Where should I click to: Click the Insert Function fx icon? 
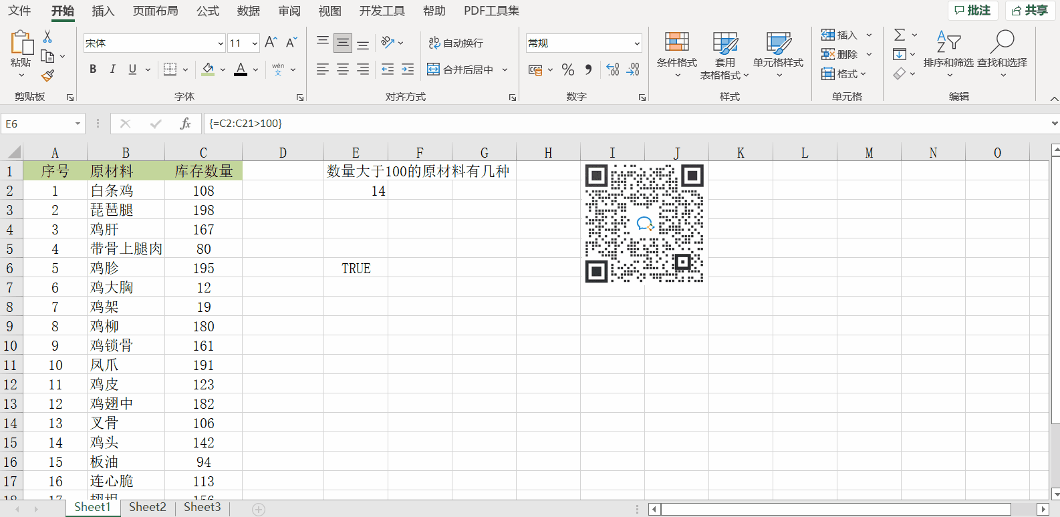tap(185, 124)
